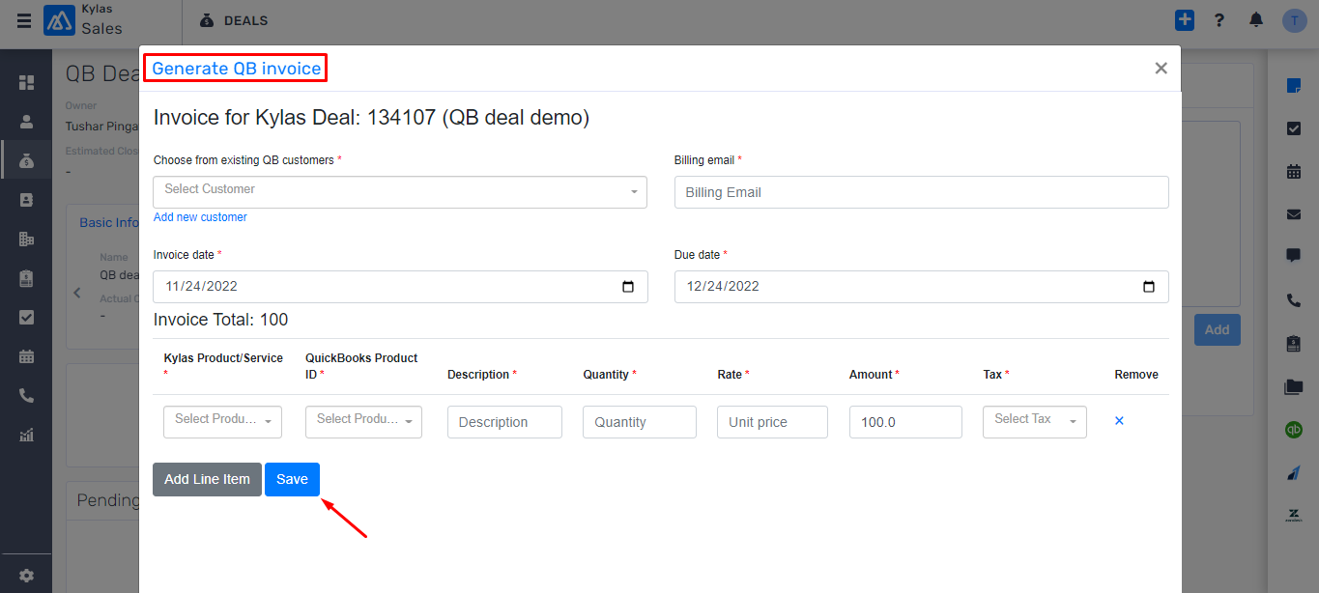Open Quotation clipboard icon in right panel
Image resolution: width=1319 pixels, height=593 pixels.
coord(1294,343)
